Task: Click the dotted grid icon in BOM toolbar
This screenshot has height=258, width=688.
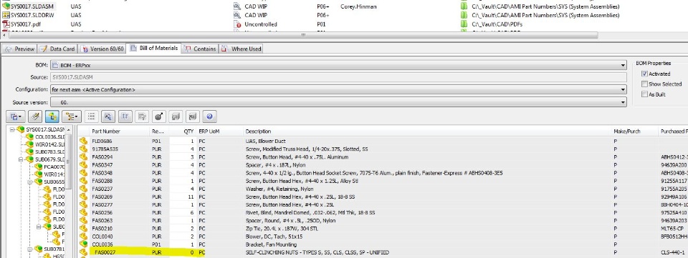Action: [x=91, y=116]
